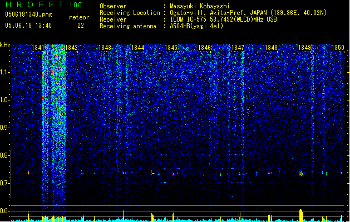Click time marker 1346
350x222 pixels.
204,48
